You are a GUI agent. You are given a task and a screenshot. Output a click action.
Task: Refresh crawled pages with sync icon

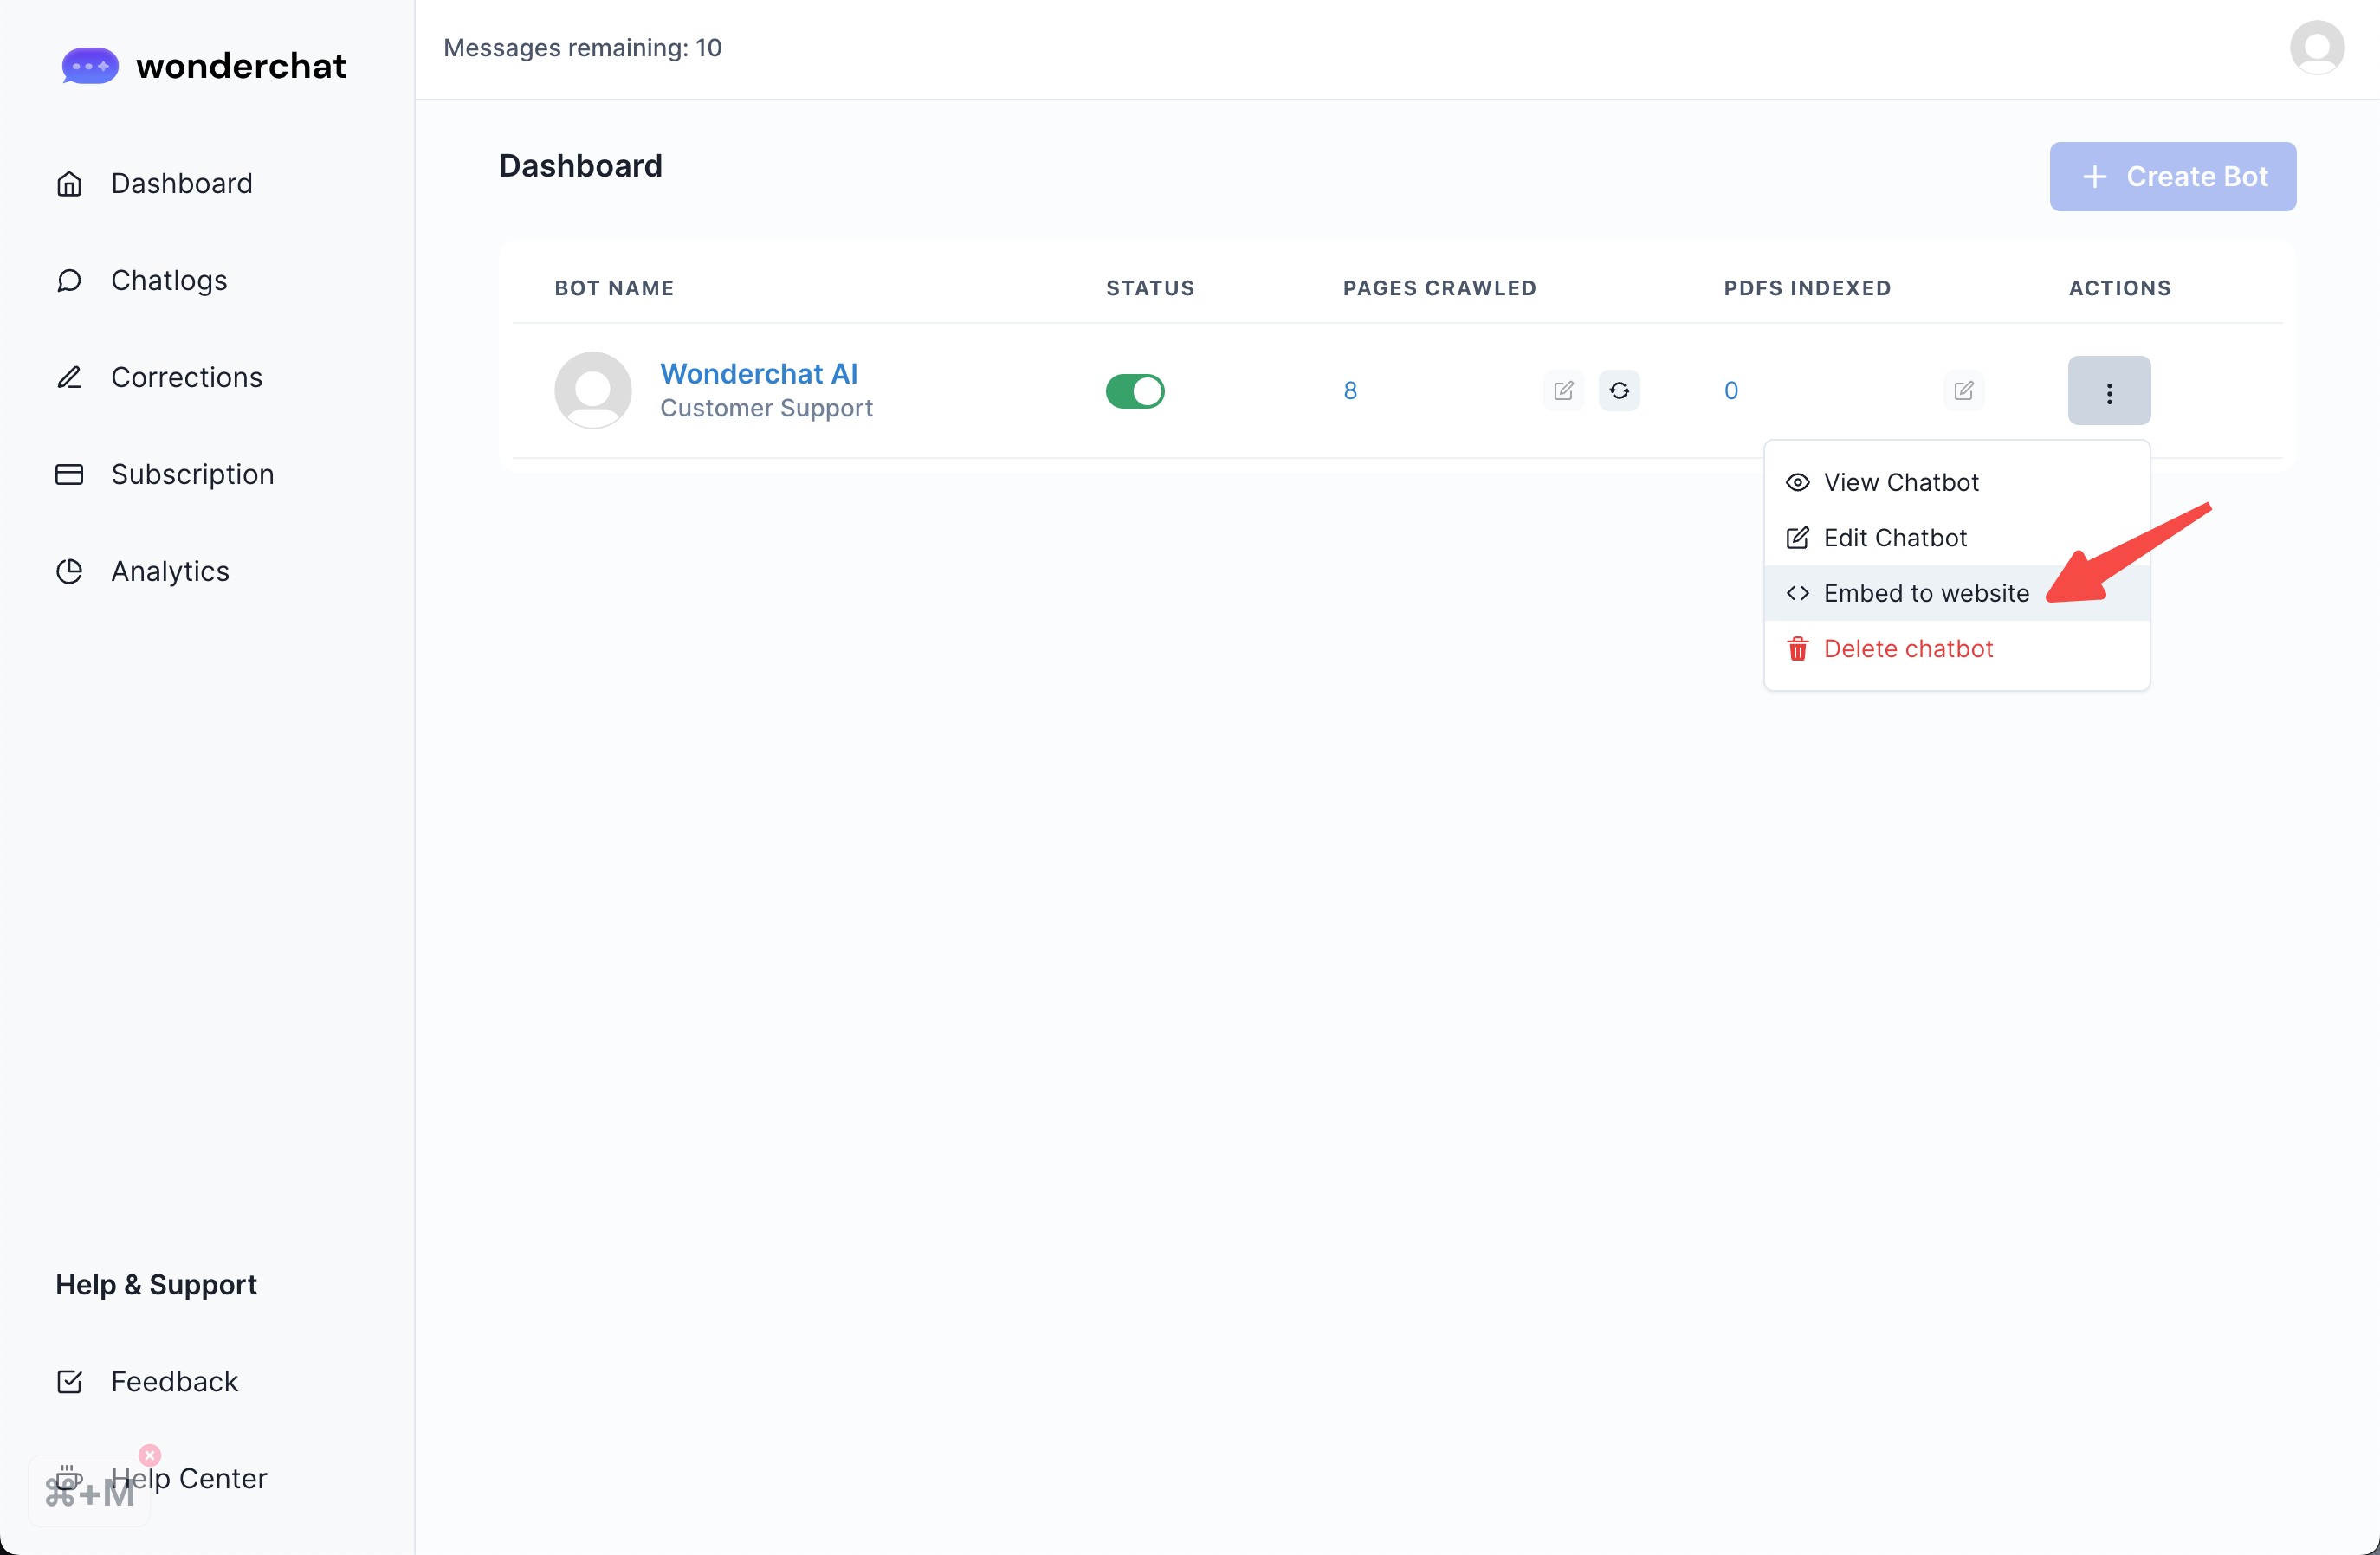click(1619, 390)
